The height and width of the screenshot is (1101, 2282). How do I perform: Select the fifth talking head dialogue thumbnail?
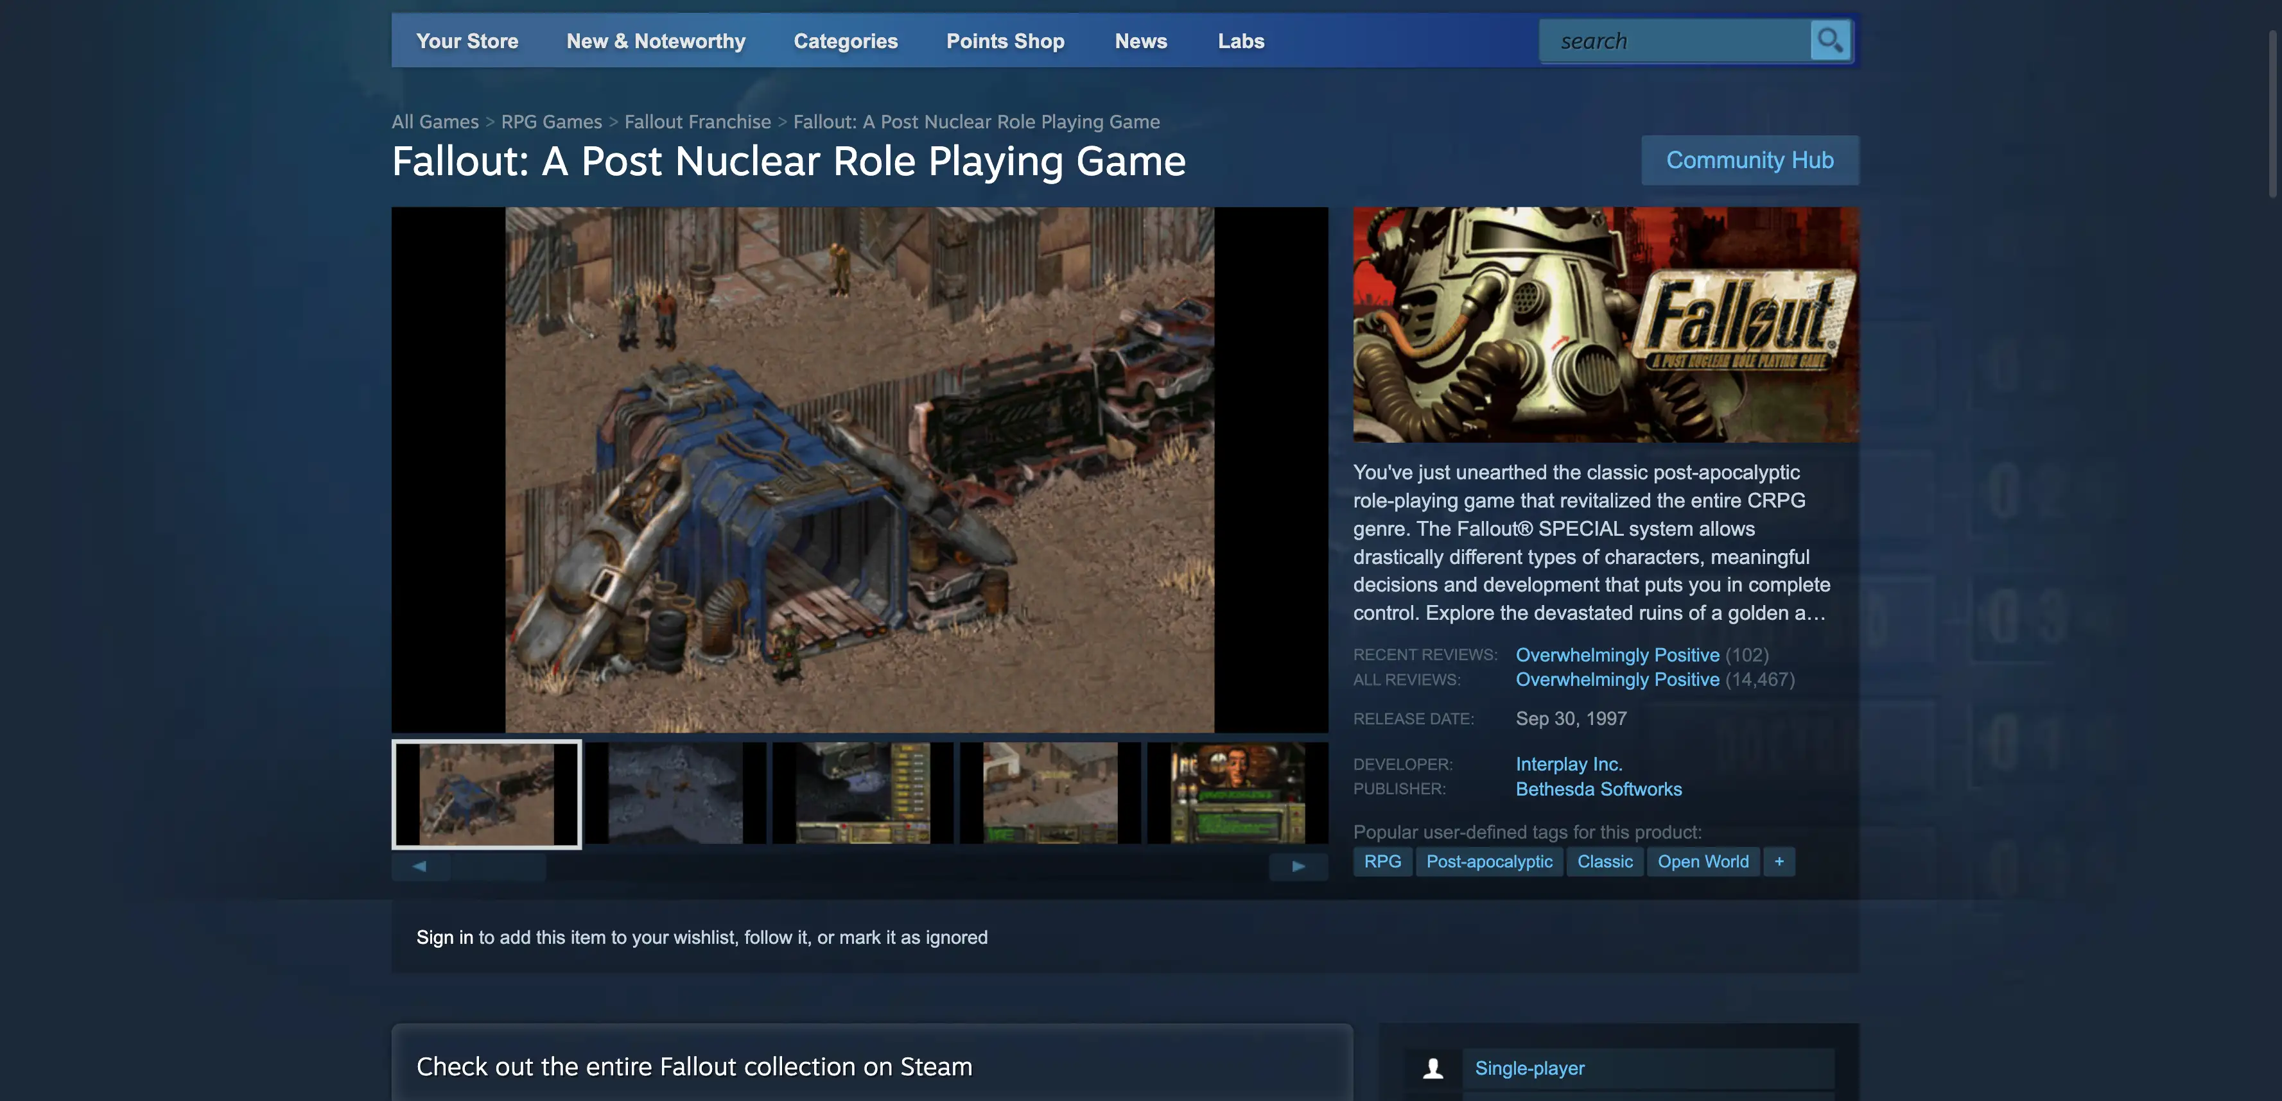tap(1237, 793)
